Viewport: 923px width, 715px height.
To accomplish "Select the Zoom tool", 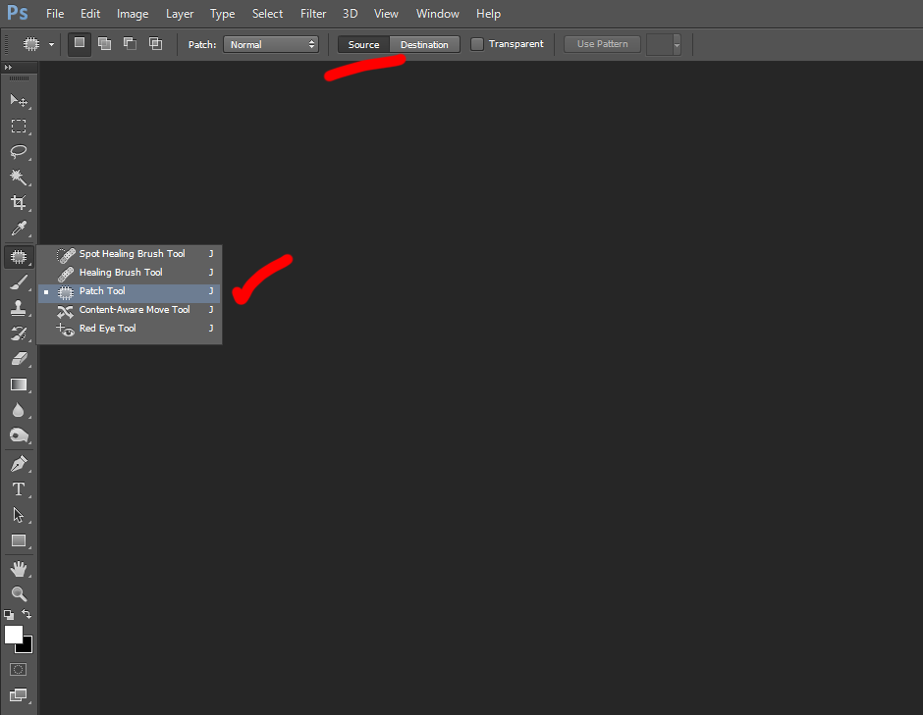I will tap(19, 593).
